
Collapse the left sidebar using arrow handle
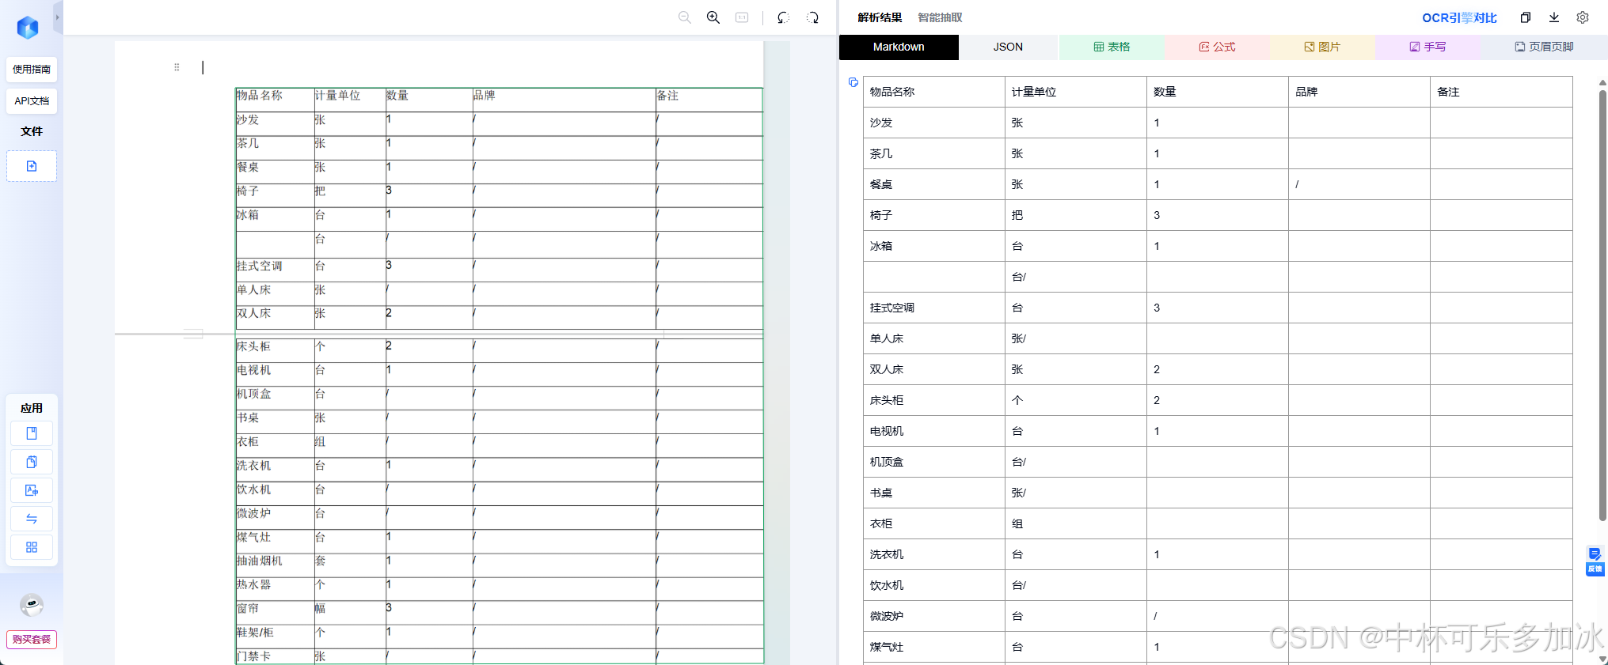(x=58, y=17)
